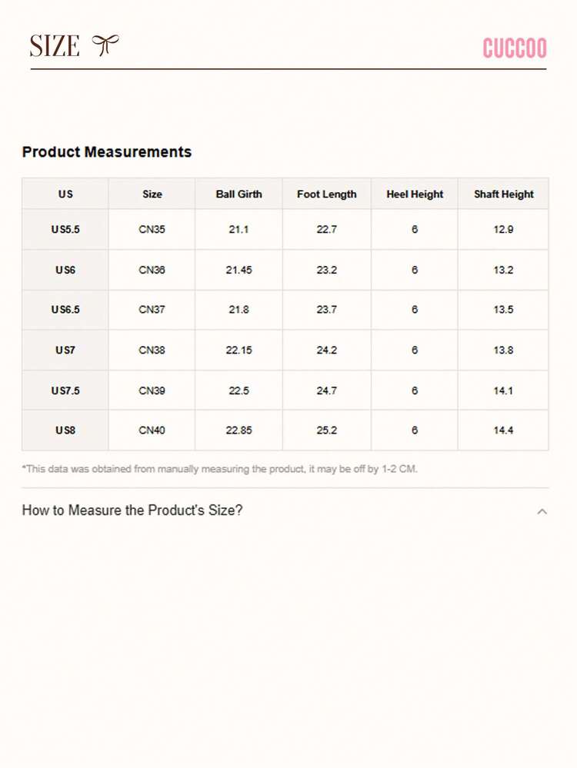
Task: Select the CN38 size cell
Action: click(x=151, y=350)
